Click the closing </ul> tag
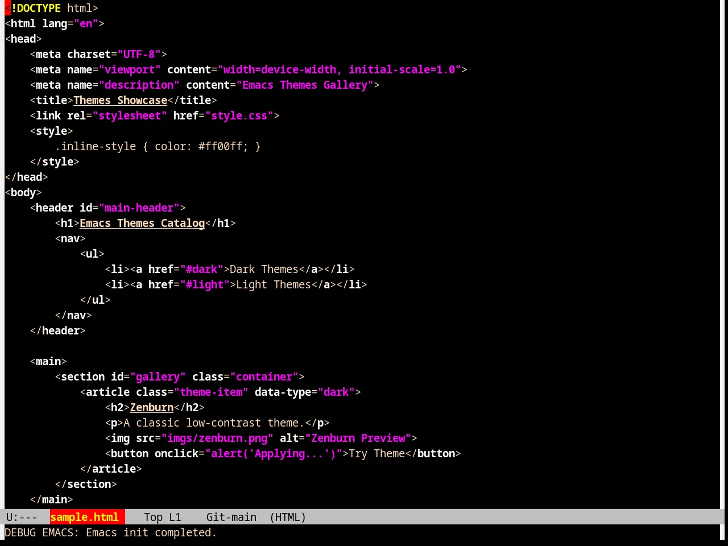 pyautogui.click(x=95, y=300)
